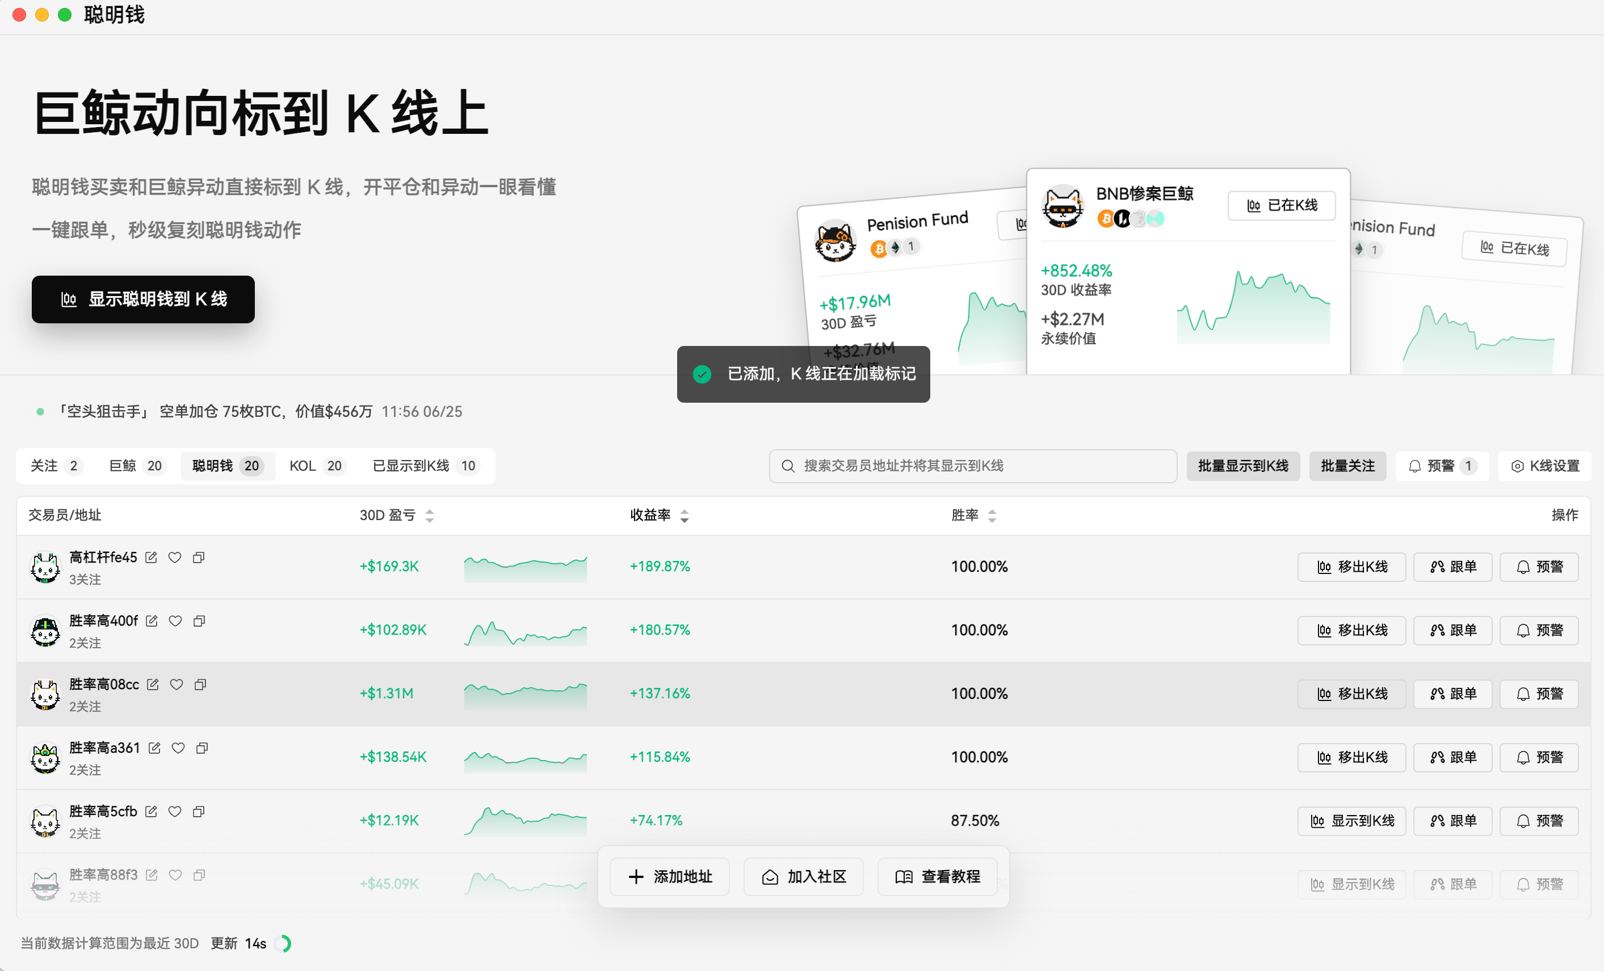Toggle favorite heart for 胜率高a361
Screen dimensions: 1604x971
pyautogui.click(x=178, y=748)
